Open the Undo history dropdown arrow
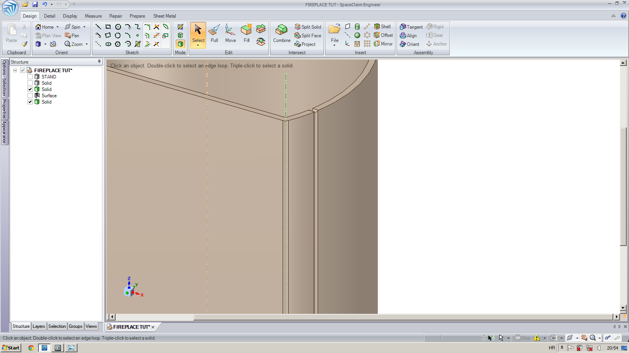Viewport: 629px width, 353px height. (51, 5)
